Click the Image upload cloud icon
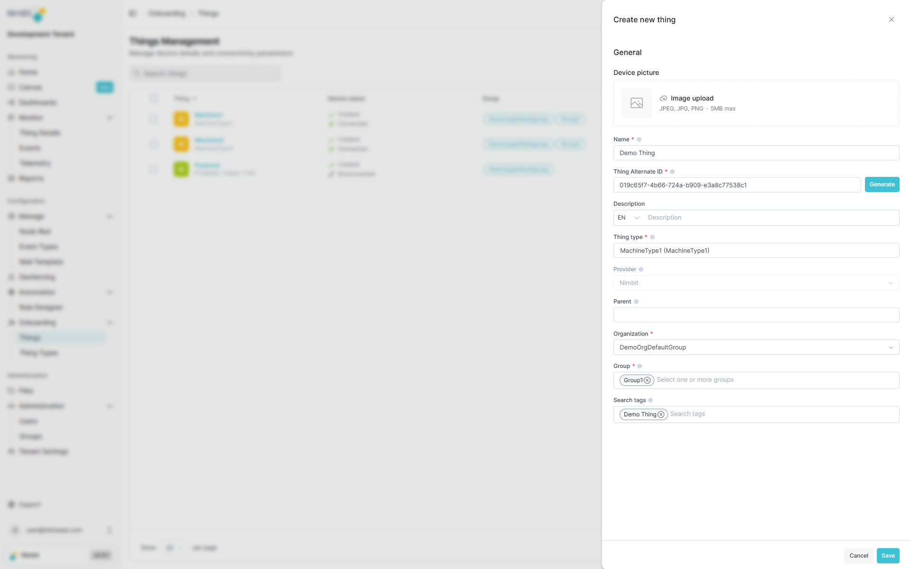Screen dimensions: 911x569 [663, 99]
